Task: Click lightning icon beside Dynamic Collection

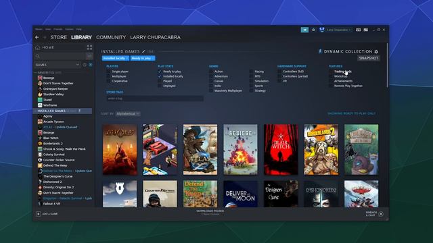Action: click(320, 51)
